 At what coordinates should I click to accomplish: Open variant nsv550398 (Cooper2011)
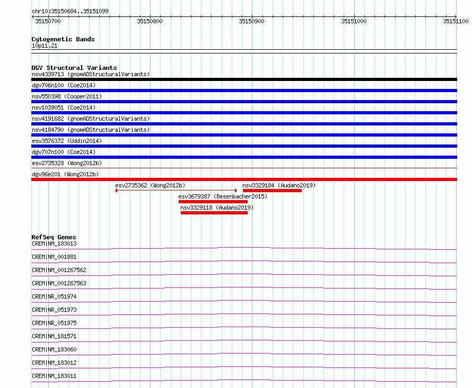[67, 96]
